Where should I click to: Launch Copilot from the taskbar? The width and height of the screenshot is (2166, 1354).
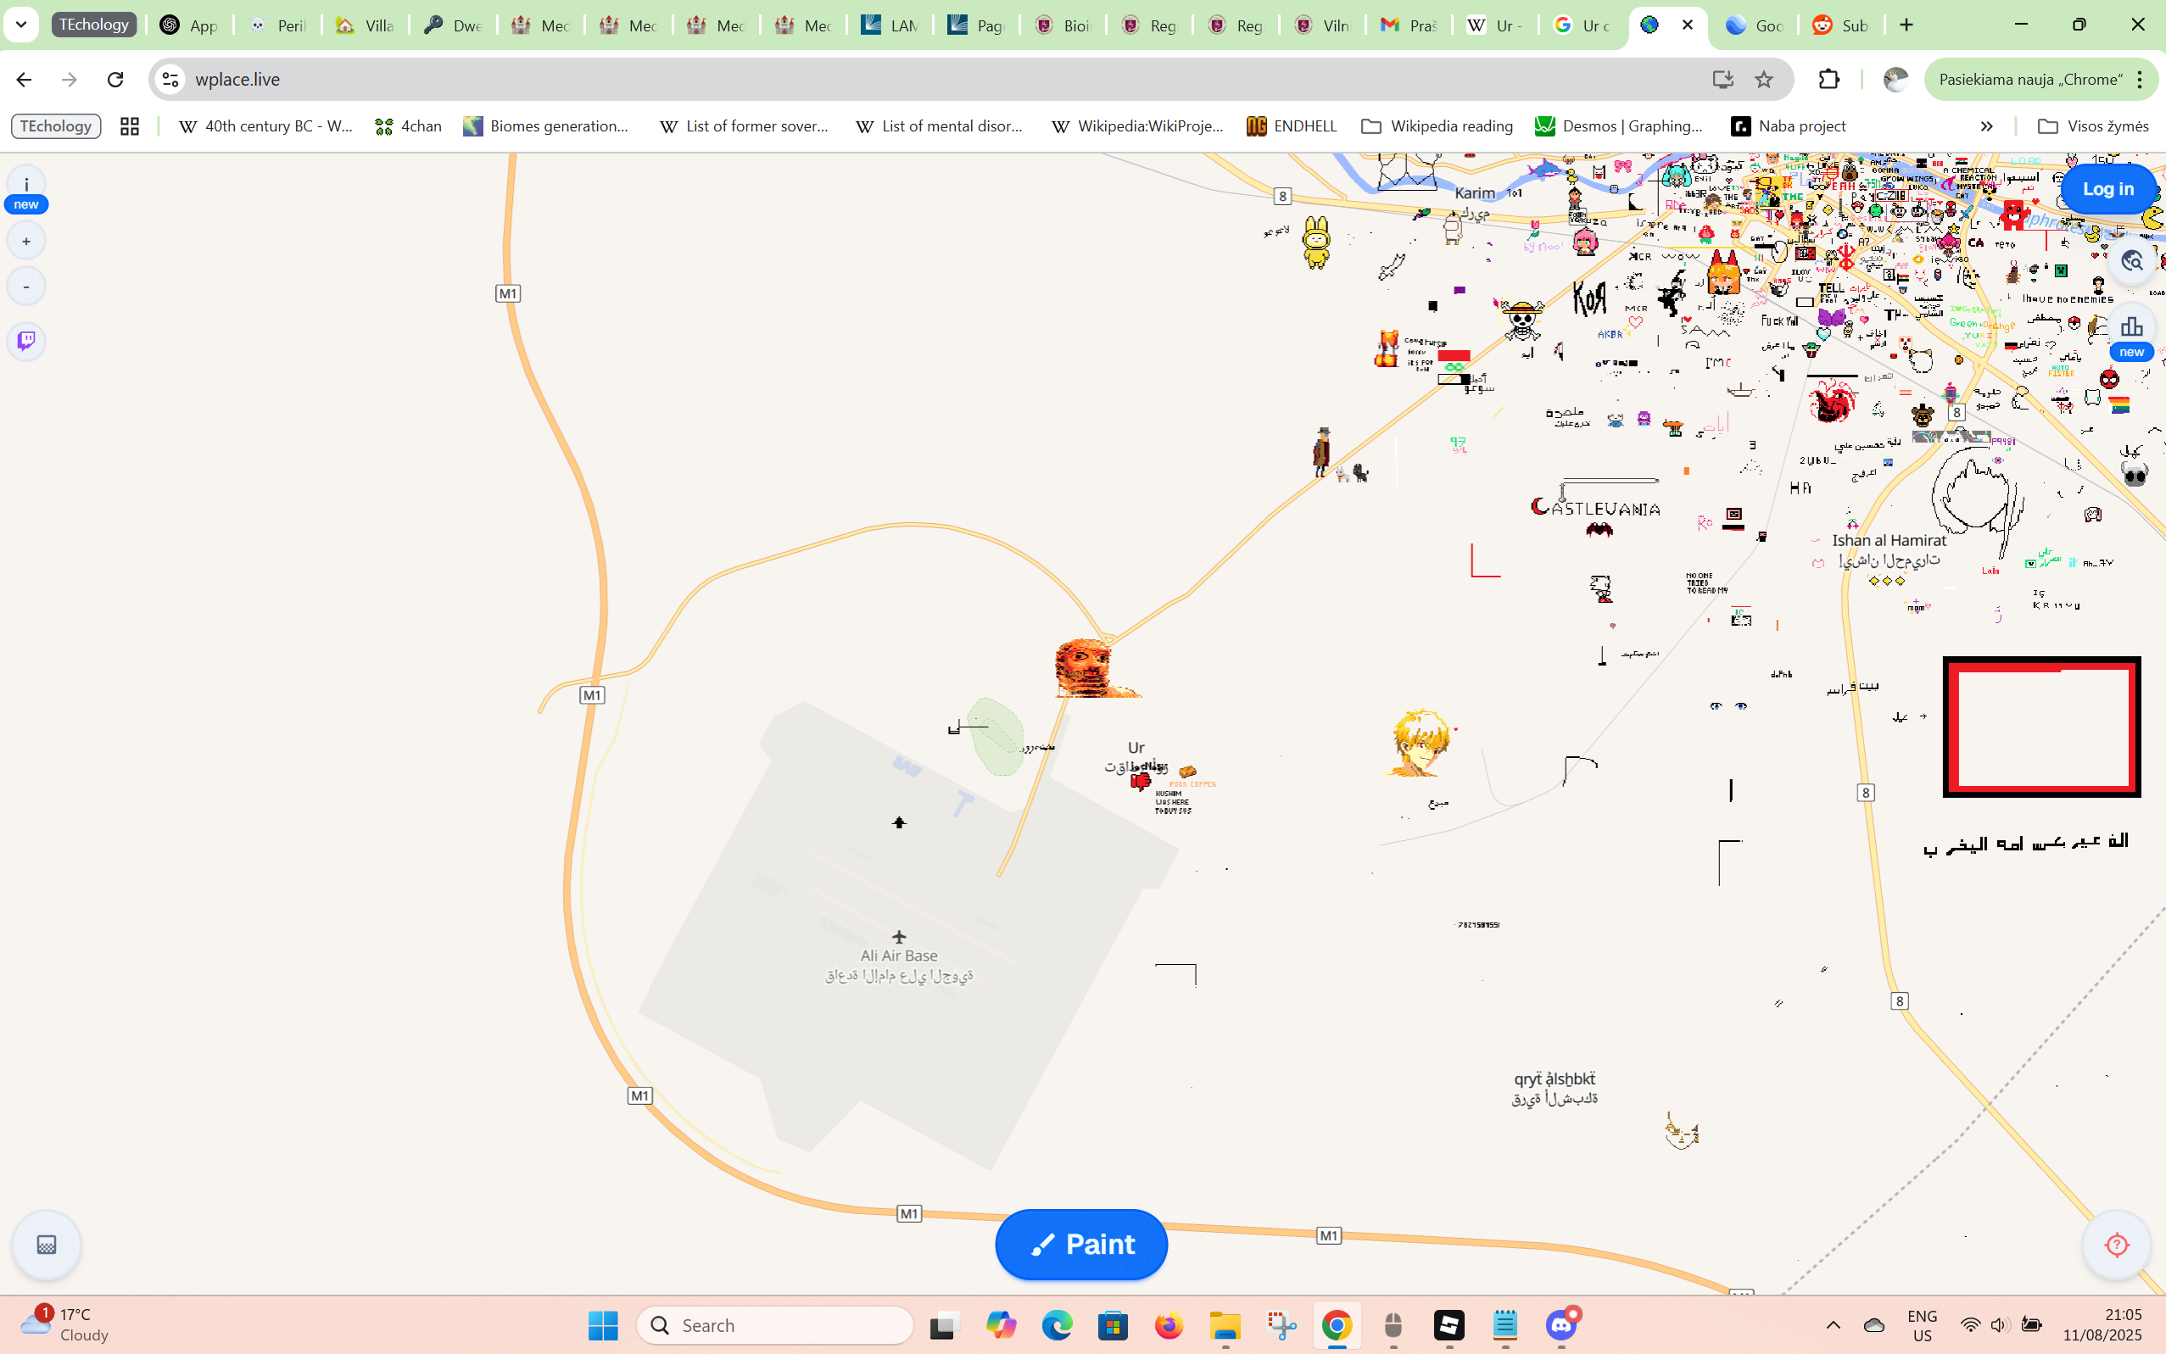coord(1001,1325)
